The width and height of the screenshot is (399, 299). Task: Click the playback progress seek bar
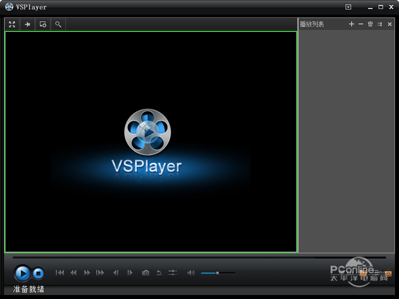tap(199, 257)
